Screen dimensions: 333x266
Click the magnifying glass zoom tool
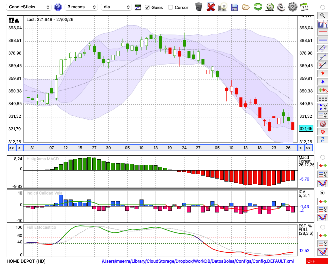pos(322,15)
